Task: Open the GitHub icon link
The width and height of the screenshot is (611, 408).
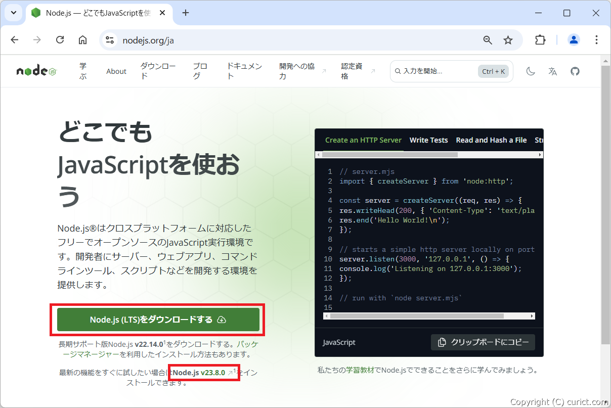Action: click(575, 71)
